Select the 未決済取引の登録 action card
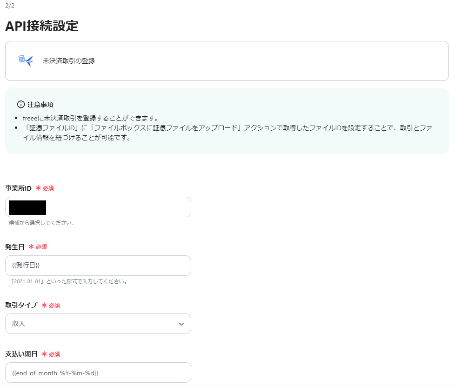This screenshot has height=386, width=454. tap(226, 61)
